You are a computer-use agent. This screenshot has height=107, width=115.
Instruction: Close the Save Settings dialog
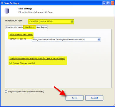(112, 3)
